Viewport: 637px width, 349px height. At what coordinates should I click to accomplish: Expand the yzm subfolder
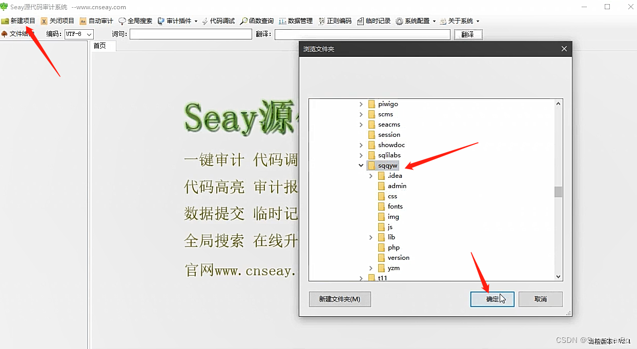click(x=371, y=268)
